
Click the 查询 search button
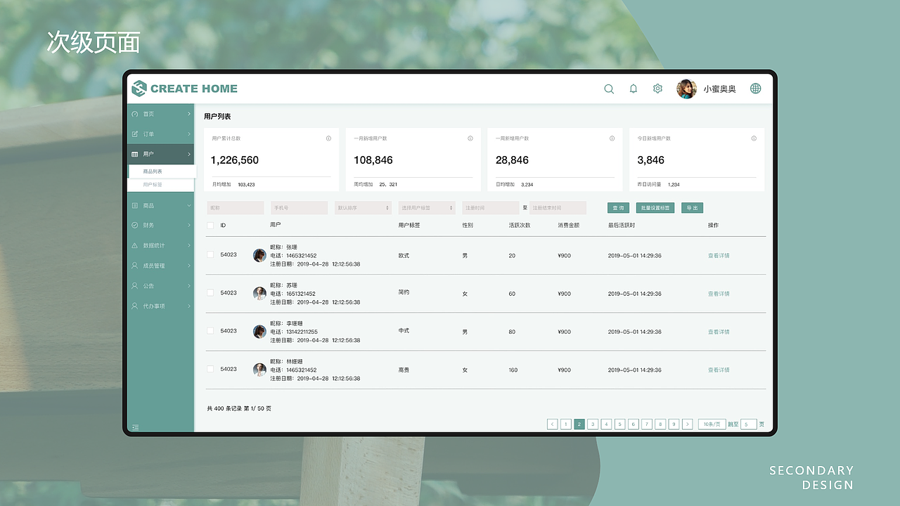point(619,208)
